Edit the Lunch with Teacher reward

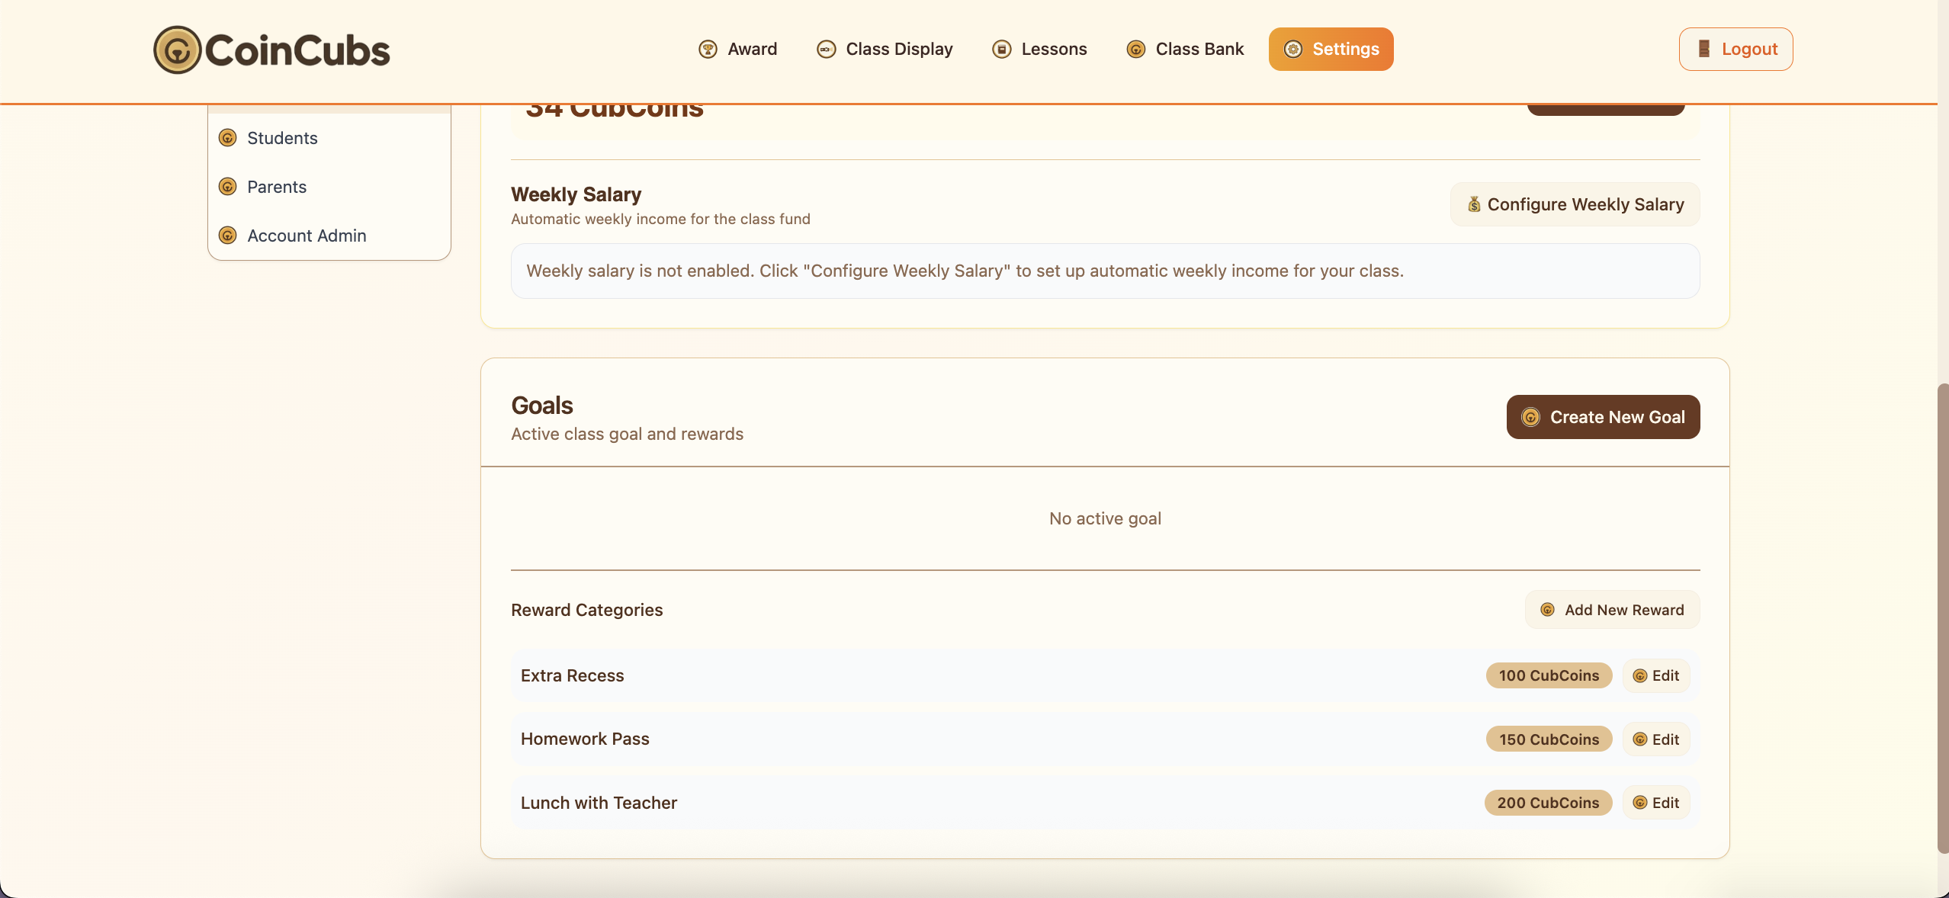(x=1655, y=803)
